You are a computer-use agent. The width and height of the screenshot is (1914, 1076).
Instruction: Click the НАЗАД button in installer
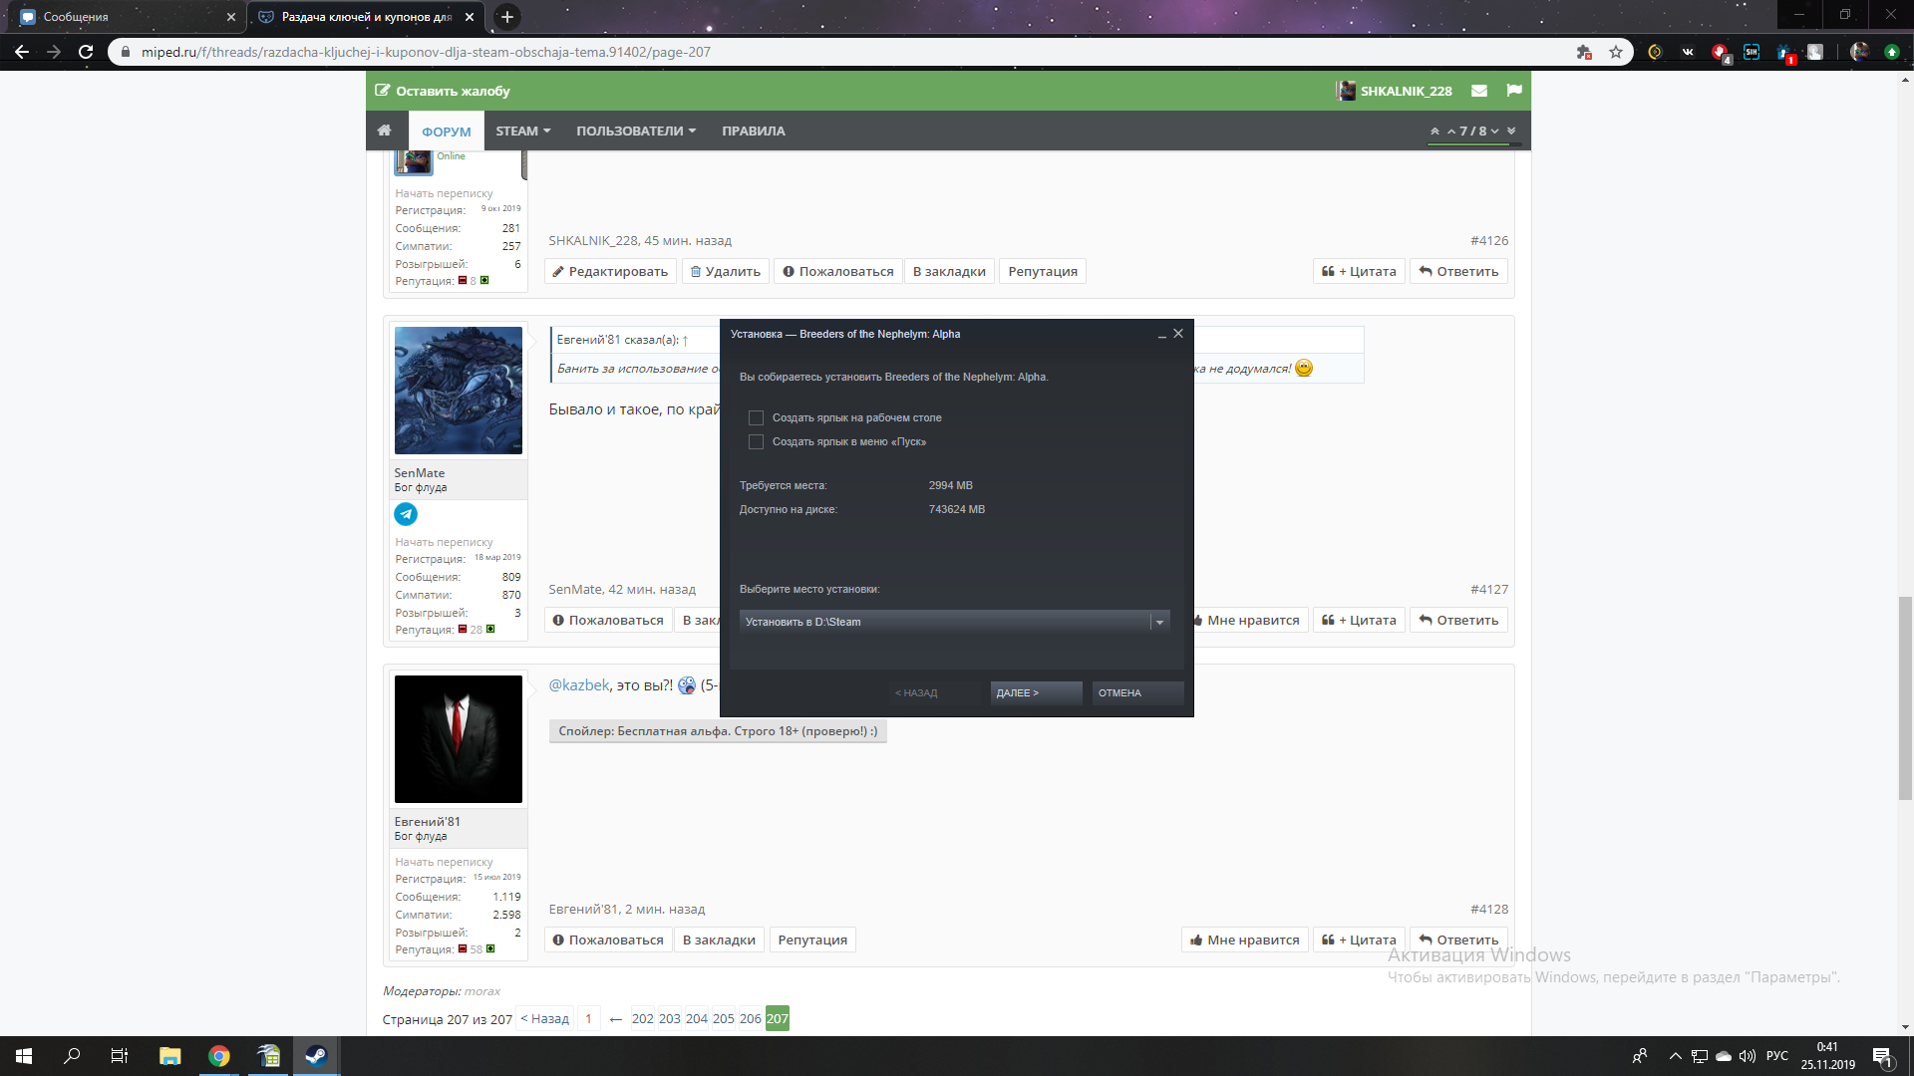(934, 693)
